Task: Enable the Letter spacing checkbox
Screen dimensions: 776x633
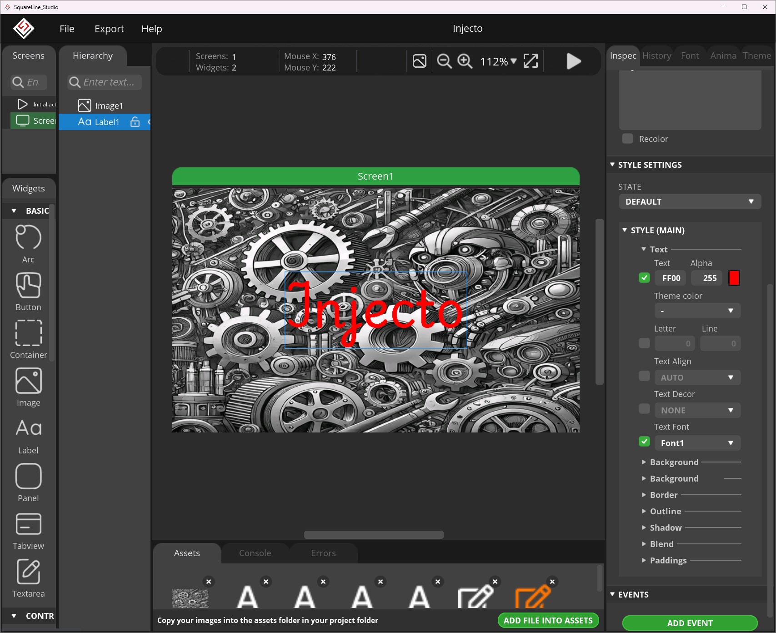Action: tap(644, 343)
